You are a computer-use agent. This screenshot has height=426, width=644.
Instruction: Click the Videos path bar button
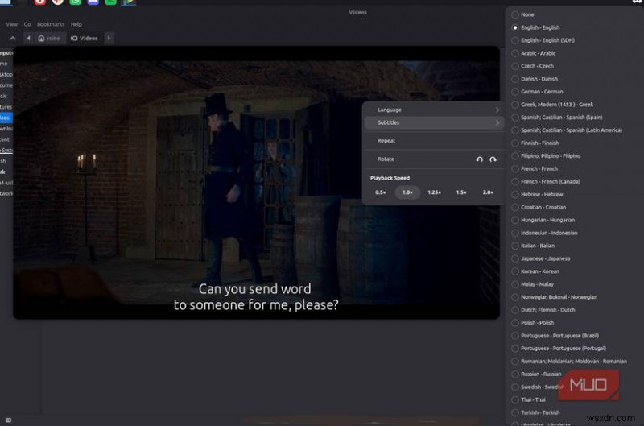[85, 38]
